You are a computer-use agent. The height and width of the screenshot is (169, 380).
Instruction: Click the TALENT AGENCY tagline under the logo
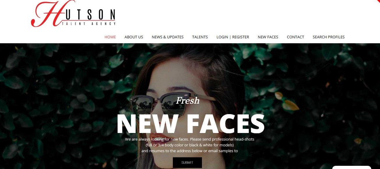pyautogui.click(x=89, y=24)
